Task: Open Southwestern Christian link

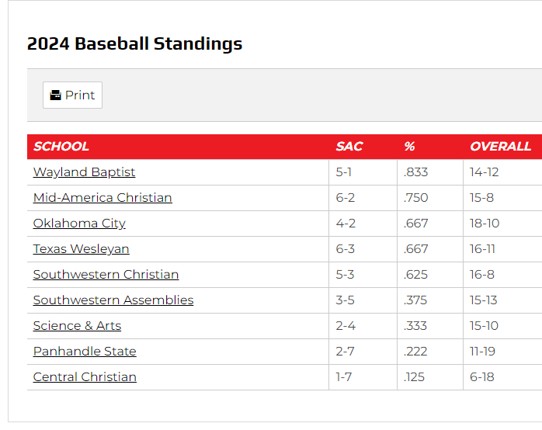Action: (106, 275)
